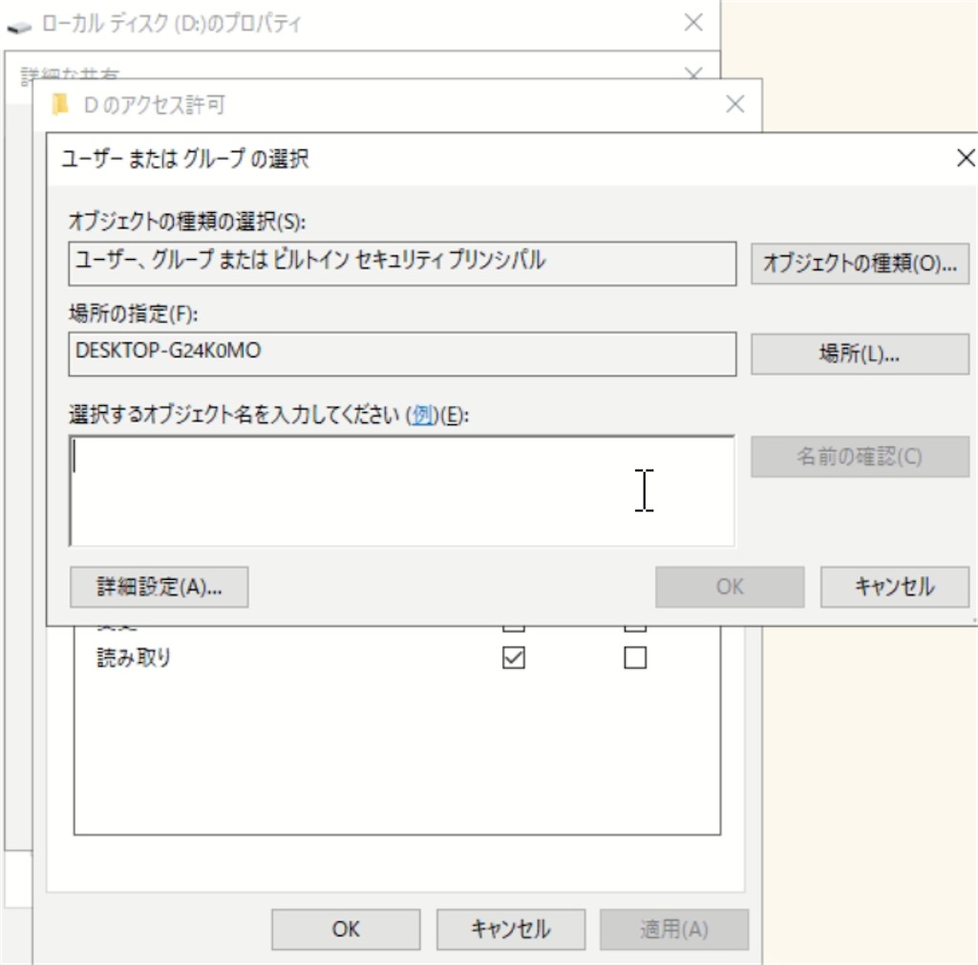The width and height of the screenshot is (978, 965).
Task: Click the drive icon in properties title bar
Action: (19, 27)
